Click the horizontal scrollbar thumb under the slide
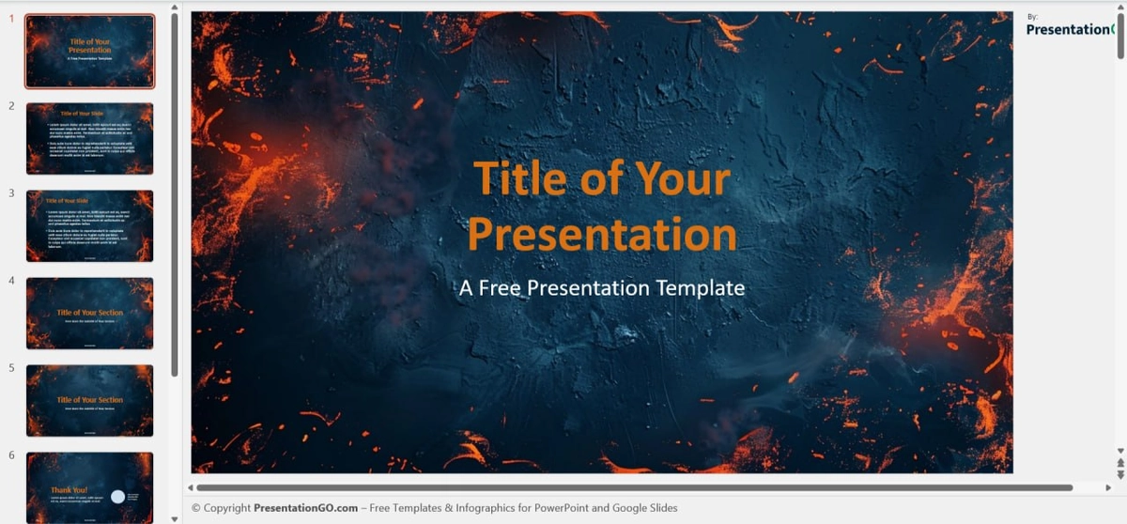The image size is (1127, 524). pyautogui.click(x=634, y=487)
